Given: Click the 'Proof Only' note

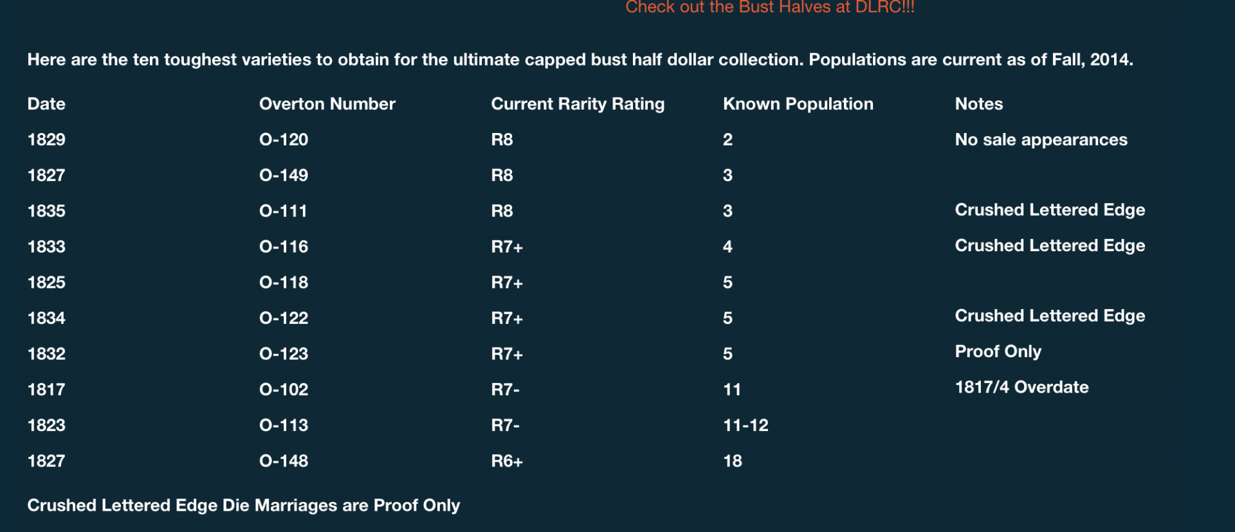Looking at the screenshot, I should coord(998,351).
